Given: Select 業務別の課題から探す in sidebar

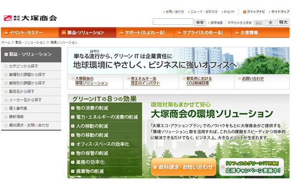Looking at the screenshot, I should [31, 83].
